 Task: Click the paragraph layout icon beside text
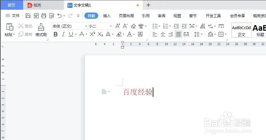point(104,91)
